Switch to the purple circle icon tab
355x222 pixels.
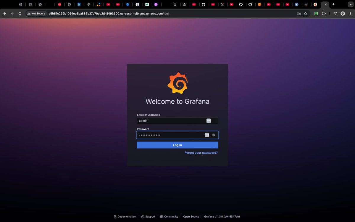pyautogui.click(x=156, y=4)
